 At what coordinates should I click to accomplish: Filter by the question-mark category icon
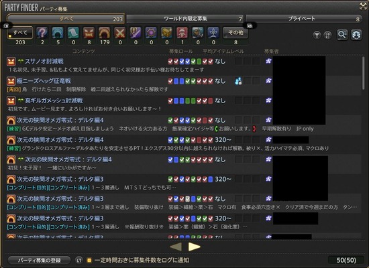42,33
